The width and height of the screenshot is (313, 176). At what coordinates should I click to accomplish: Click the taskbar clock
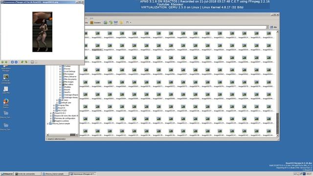[x=309, y=174]
